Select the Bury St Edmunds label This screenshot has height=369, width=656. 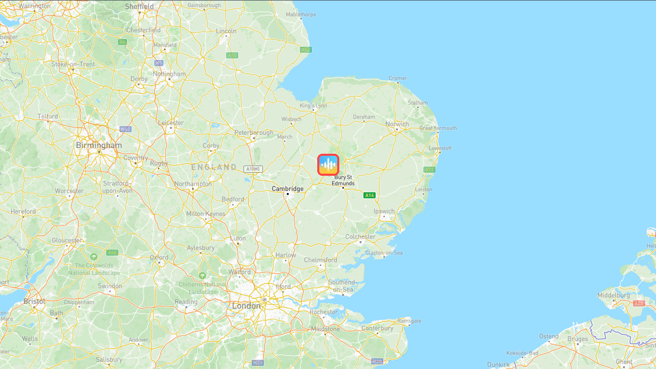343,180
